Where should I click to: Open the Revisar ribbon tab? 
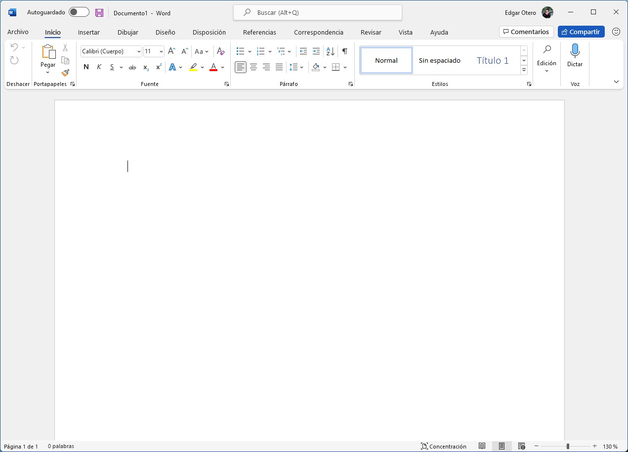tap(371, 32)
